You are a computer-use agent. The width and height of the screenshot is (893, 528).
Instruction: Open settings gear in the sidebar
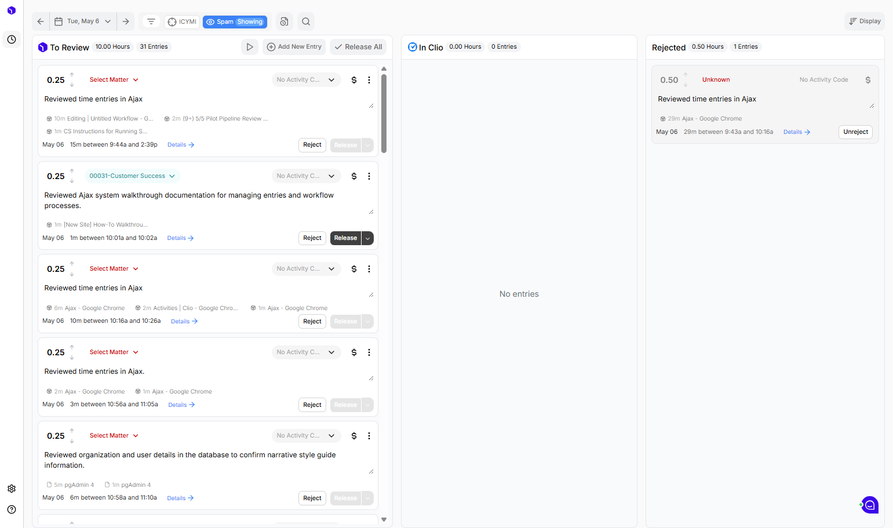click(12, 489)
